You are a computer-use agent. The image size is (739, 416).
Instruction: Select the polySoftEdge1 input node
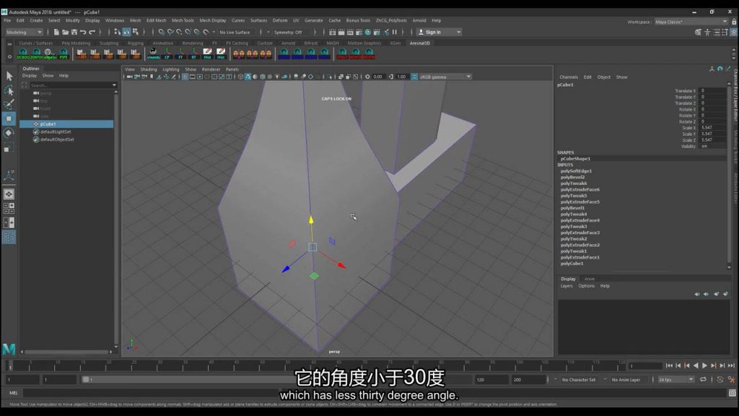click(576, 171)
